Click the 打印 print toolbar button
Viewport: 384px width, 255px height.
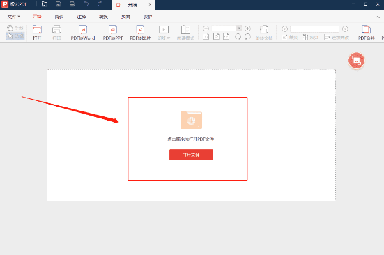[x=56, y=33]
